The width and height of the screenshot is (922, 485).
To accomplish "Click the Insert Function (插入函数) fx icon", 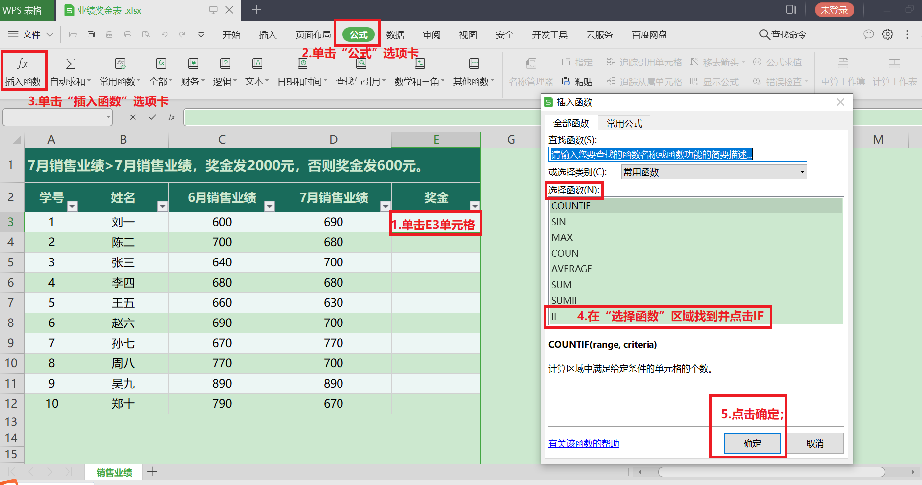I will coord(23,64).
